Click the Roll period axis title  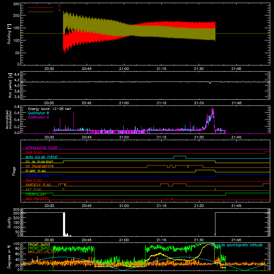10,85
